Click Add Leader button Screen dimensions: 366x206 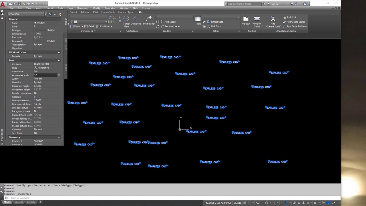coord(168,22)
